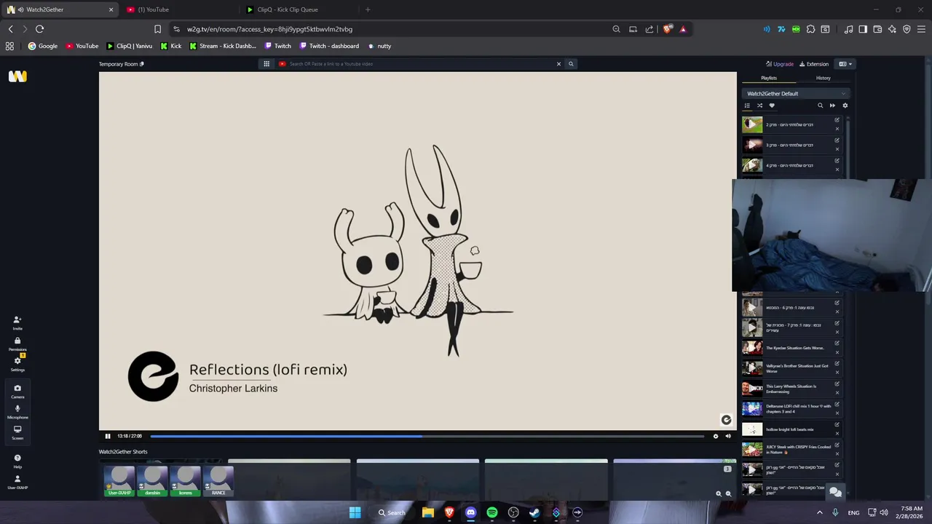Click the Upgrade link
Screen dimensions: 932x524
point(780,64)
